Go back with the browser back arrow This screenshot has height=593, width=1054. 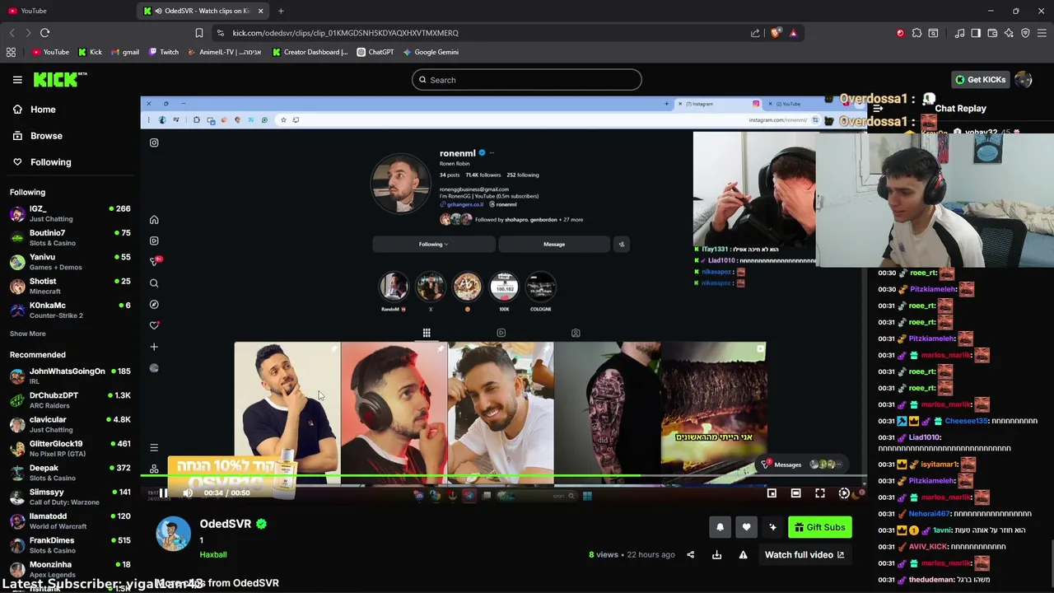pos(12,33)
